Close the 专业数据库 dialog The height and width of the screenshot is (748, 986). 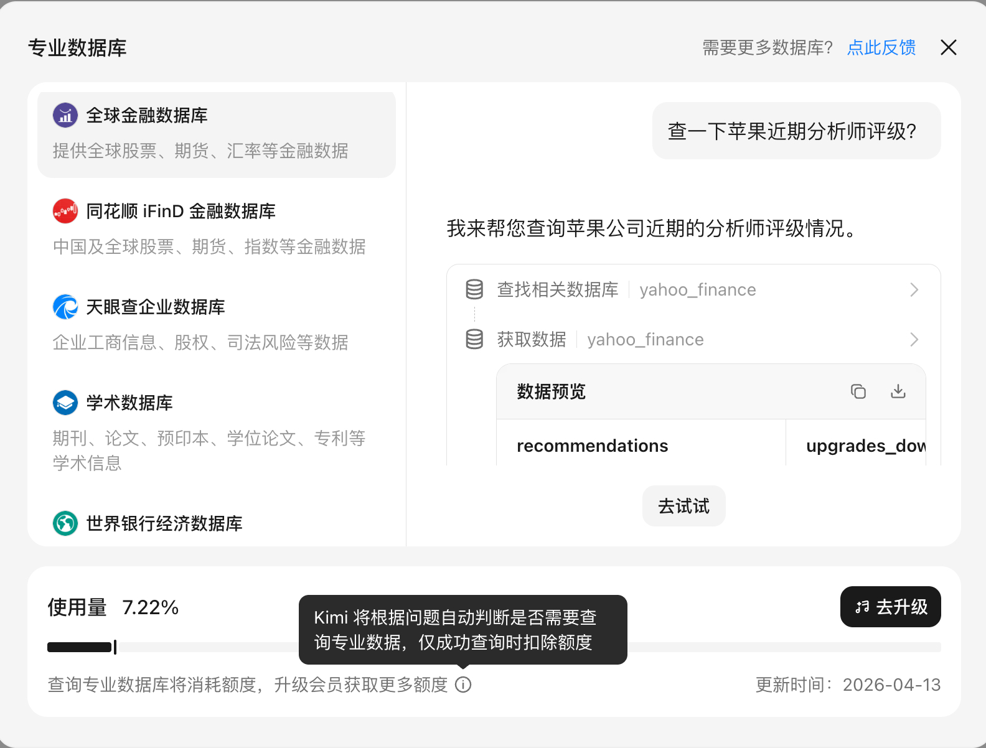coord(949,47)
